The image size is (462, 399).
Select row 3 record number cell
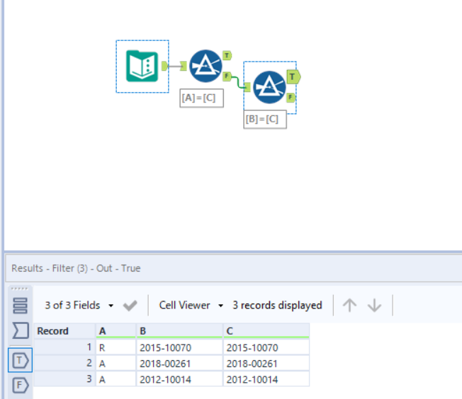tap(64, 379)
